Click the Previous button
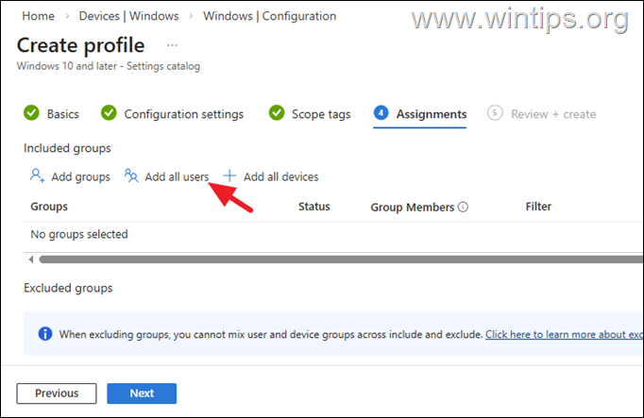This screenshot has width=644, height=418. [57, 393]
